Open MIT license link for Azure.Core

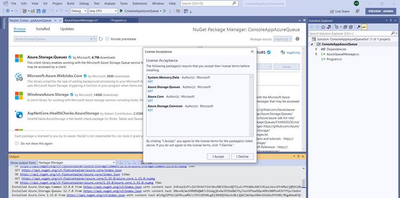pyautogui.click(x=150, y=101)
